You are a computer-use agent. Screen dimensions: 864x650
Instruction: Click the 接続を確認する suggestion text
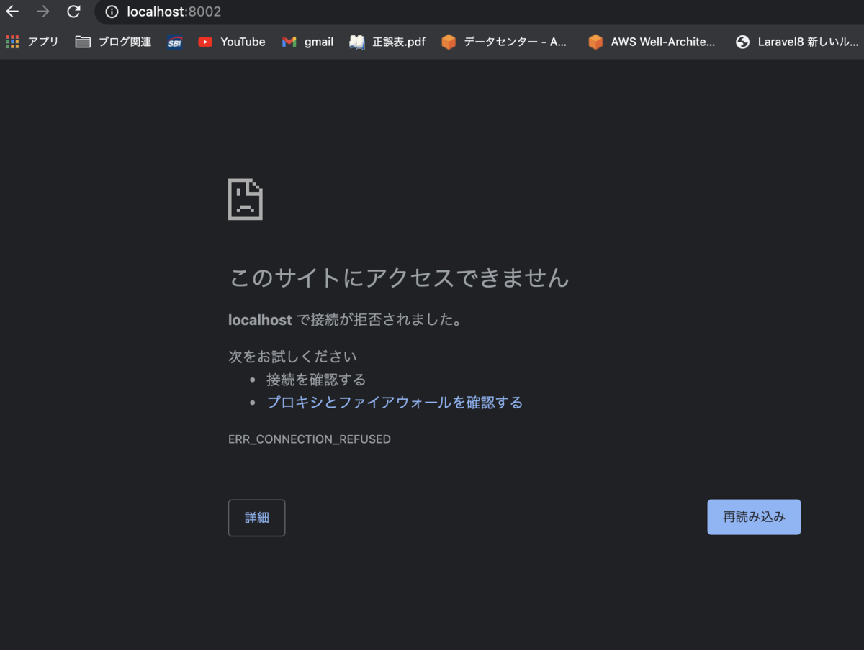tap(315, 380)
